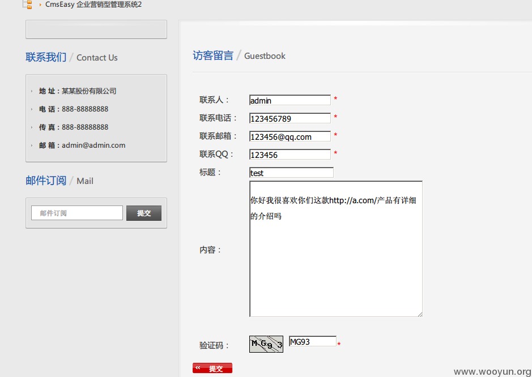Viewport: 532px width, 377px height.
Task: Focus the 标题 field containing test
Action: pyautogui.click(x=291, y=172)
